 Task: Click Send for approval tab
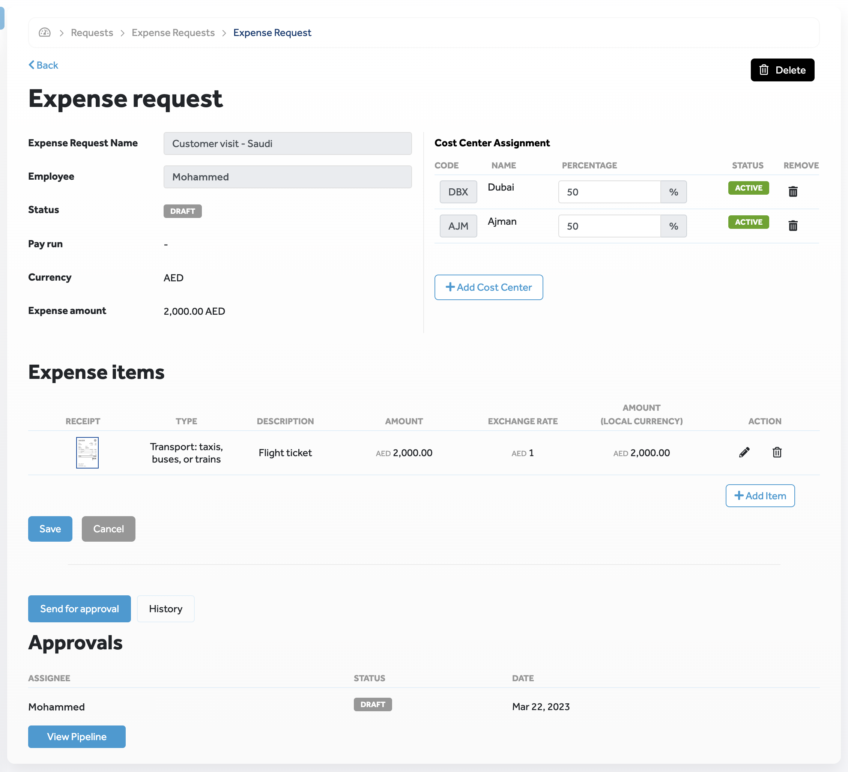(79, 608)
